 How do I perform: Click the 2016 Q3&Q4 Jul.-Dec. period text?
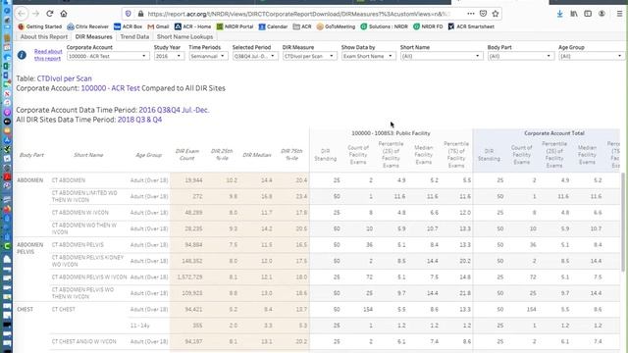pyautogui.click(x=174, y=110)
